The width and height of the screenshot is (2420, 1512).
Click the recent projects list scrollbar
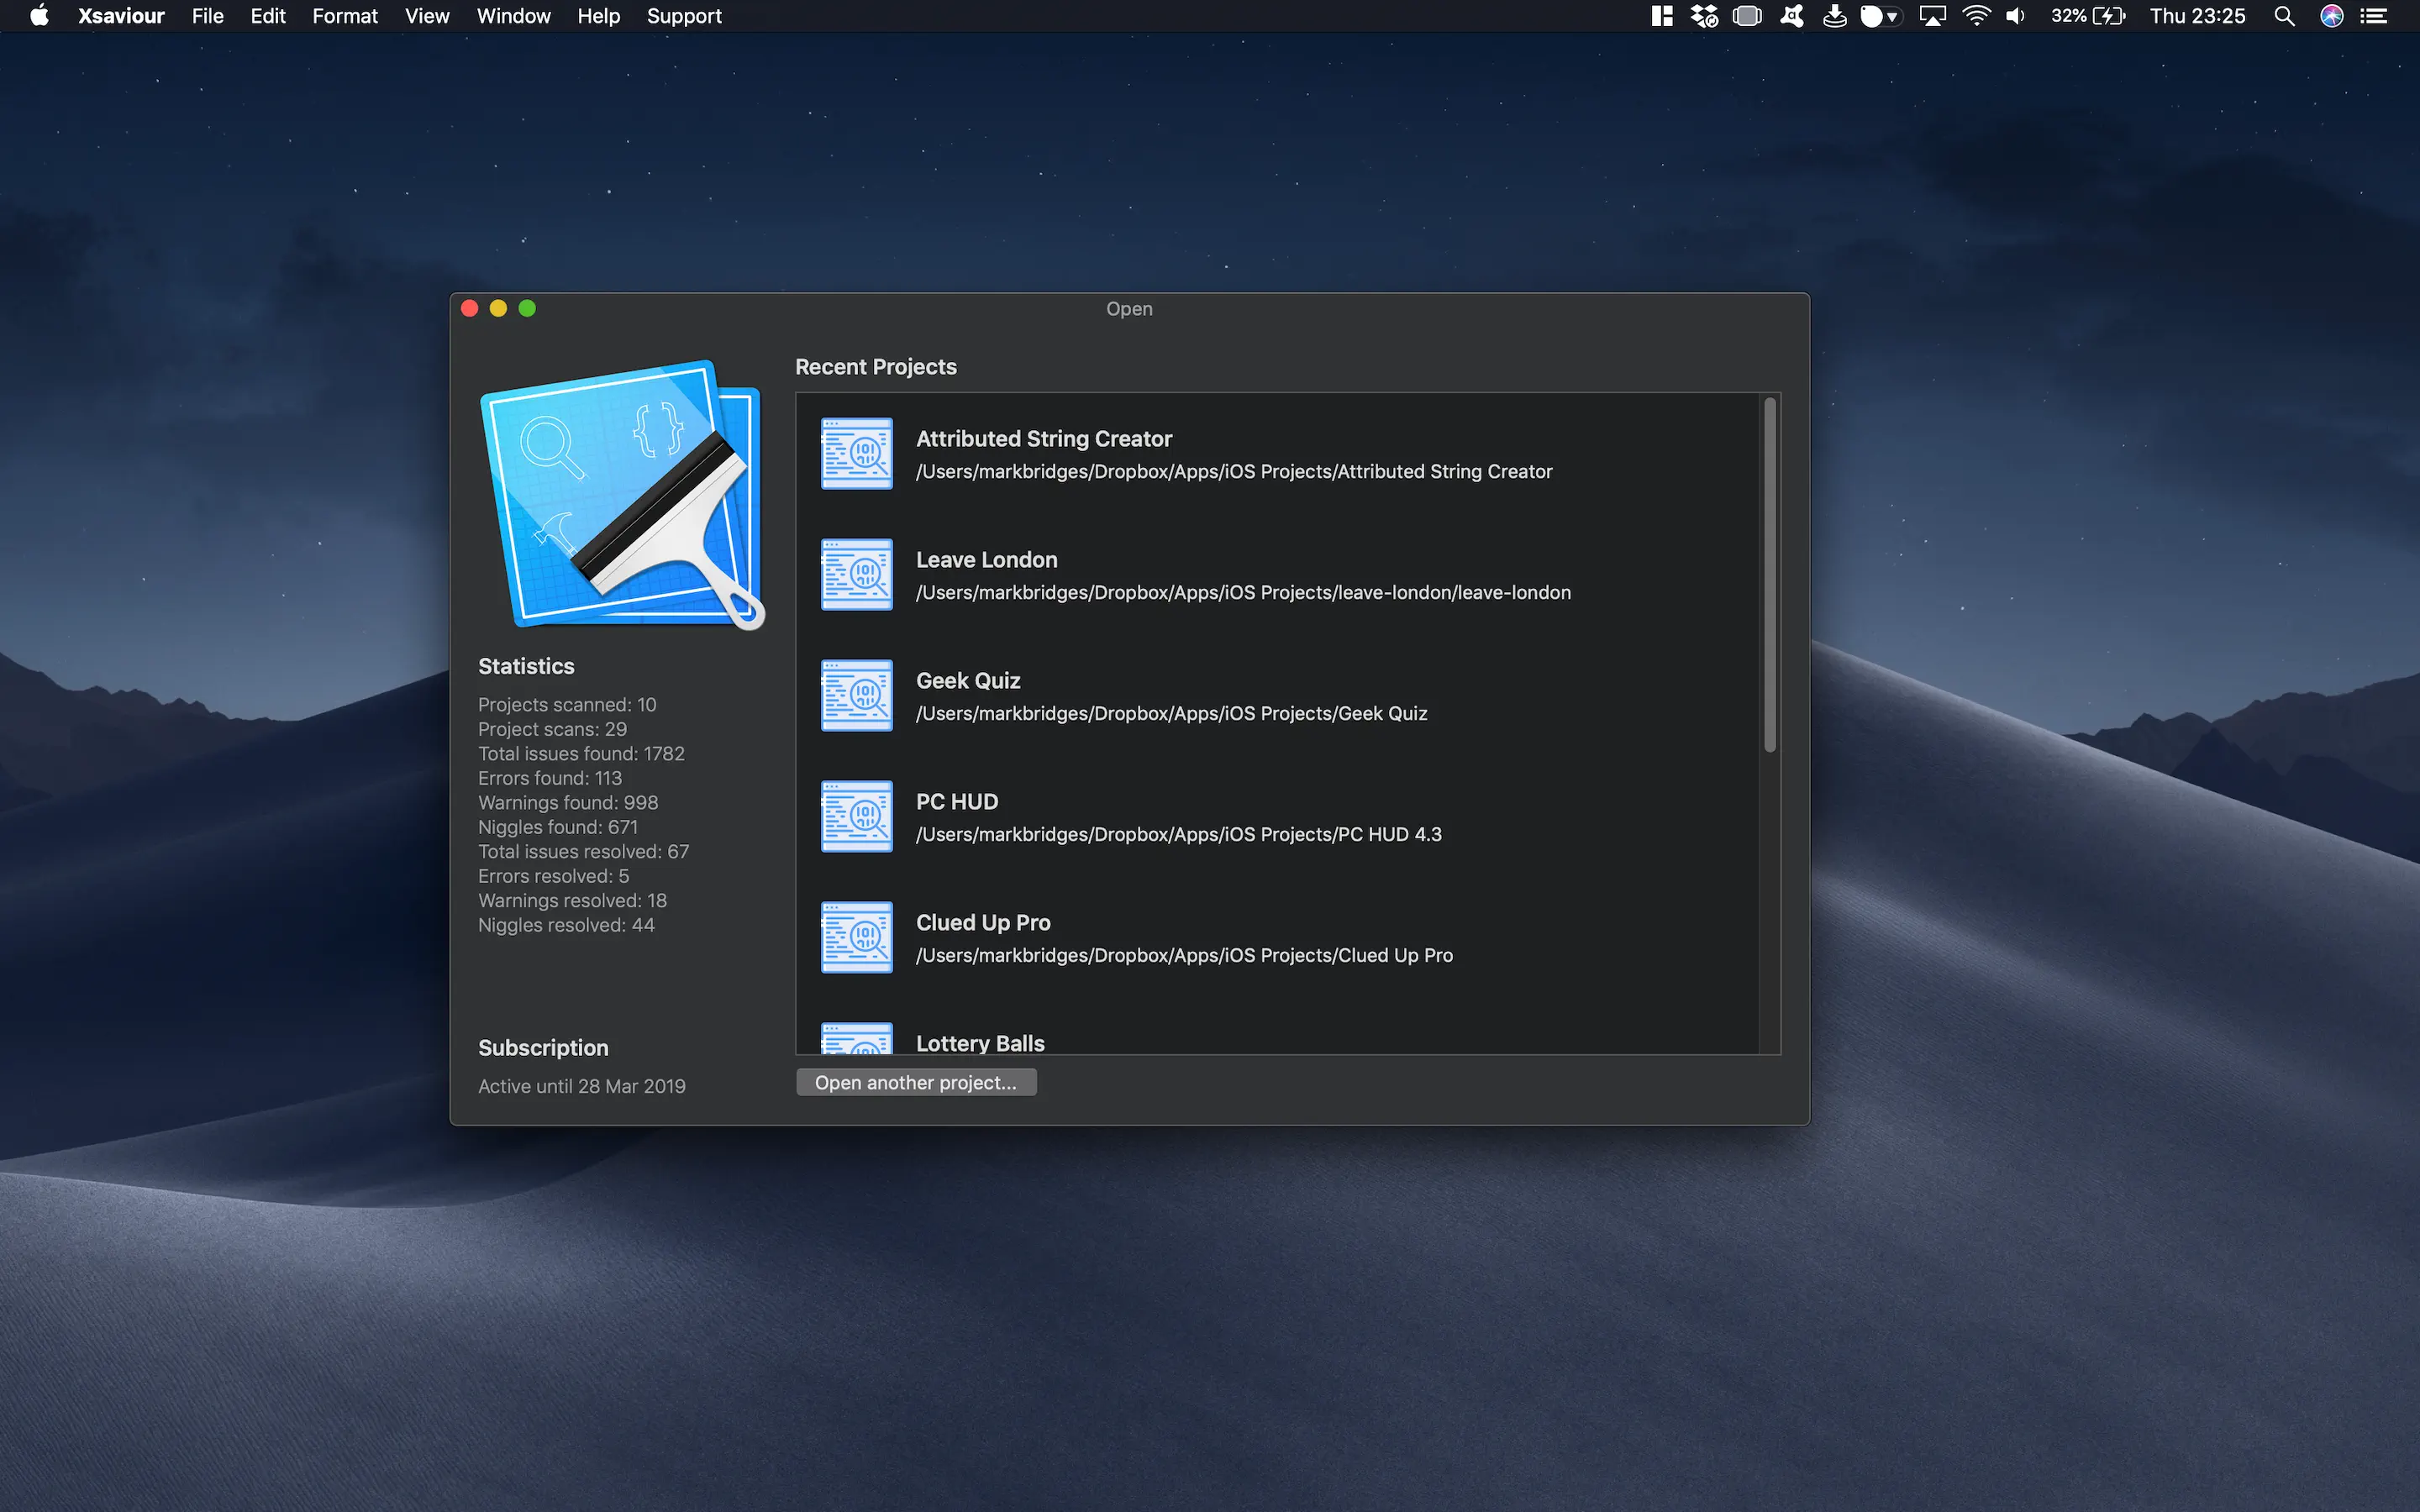(x=1769, y=575)
